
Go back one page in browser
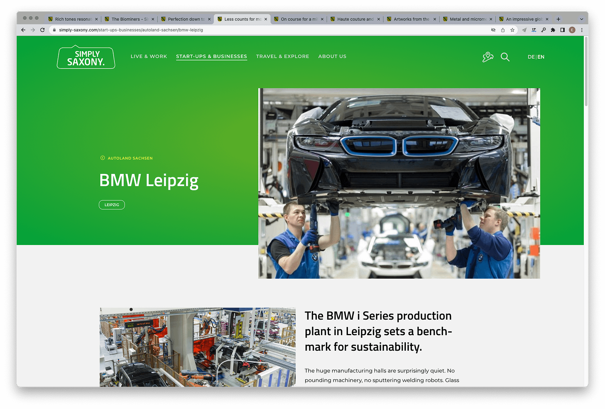23,30
